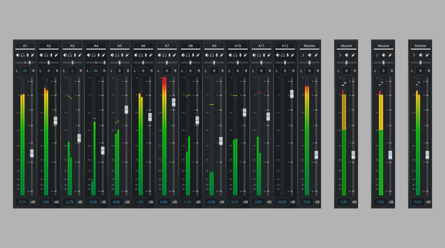The height and width of the screenshot is (248, 445).
Task: Mute the Master strip next to A12
Action: click(x=309, y=55)
